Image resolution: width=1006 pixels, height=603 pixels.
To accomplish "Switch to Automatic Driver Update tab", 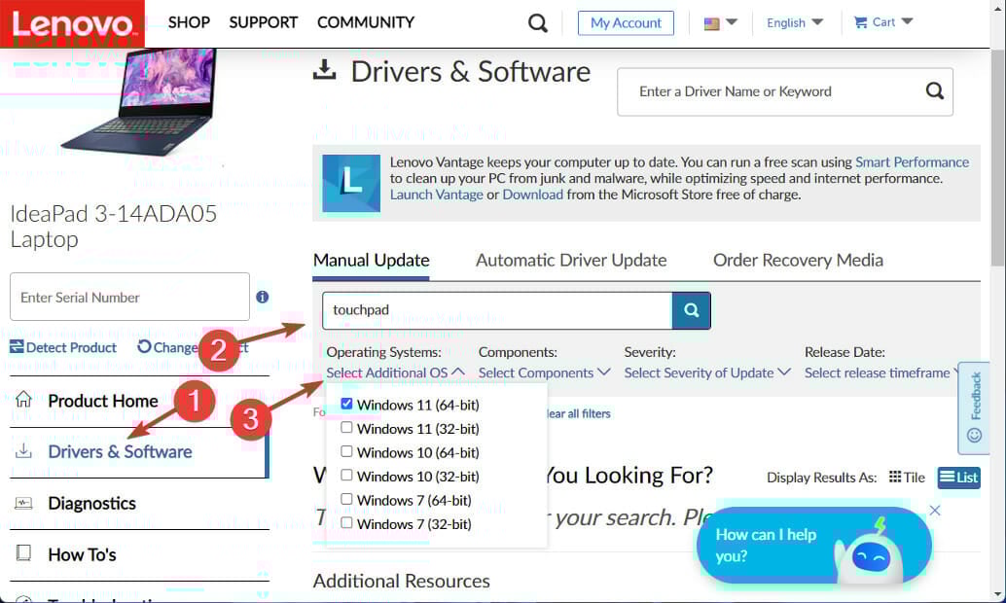I will pos(571,261).
